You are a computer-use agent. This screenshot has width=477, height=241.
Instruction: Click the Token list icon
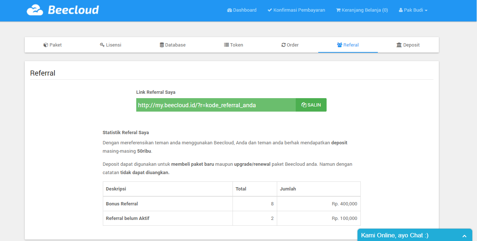(x=226, y=45)
